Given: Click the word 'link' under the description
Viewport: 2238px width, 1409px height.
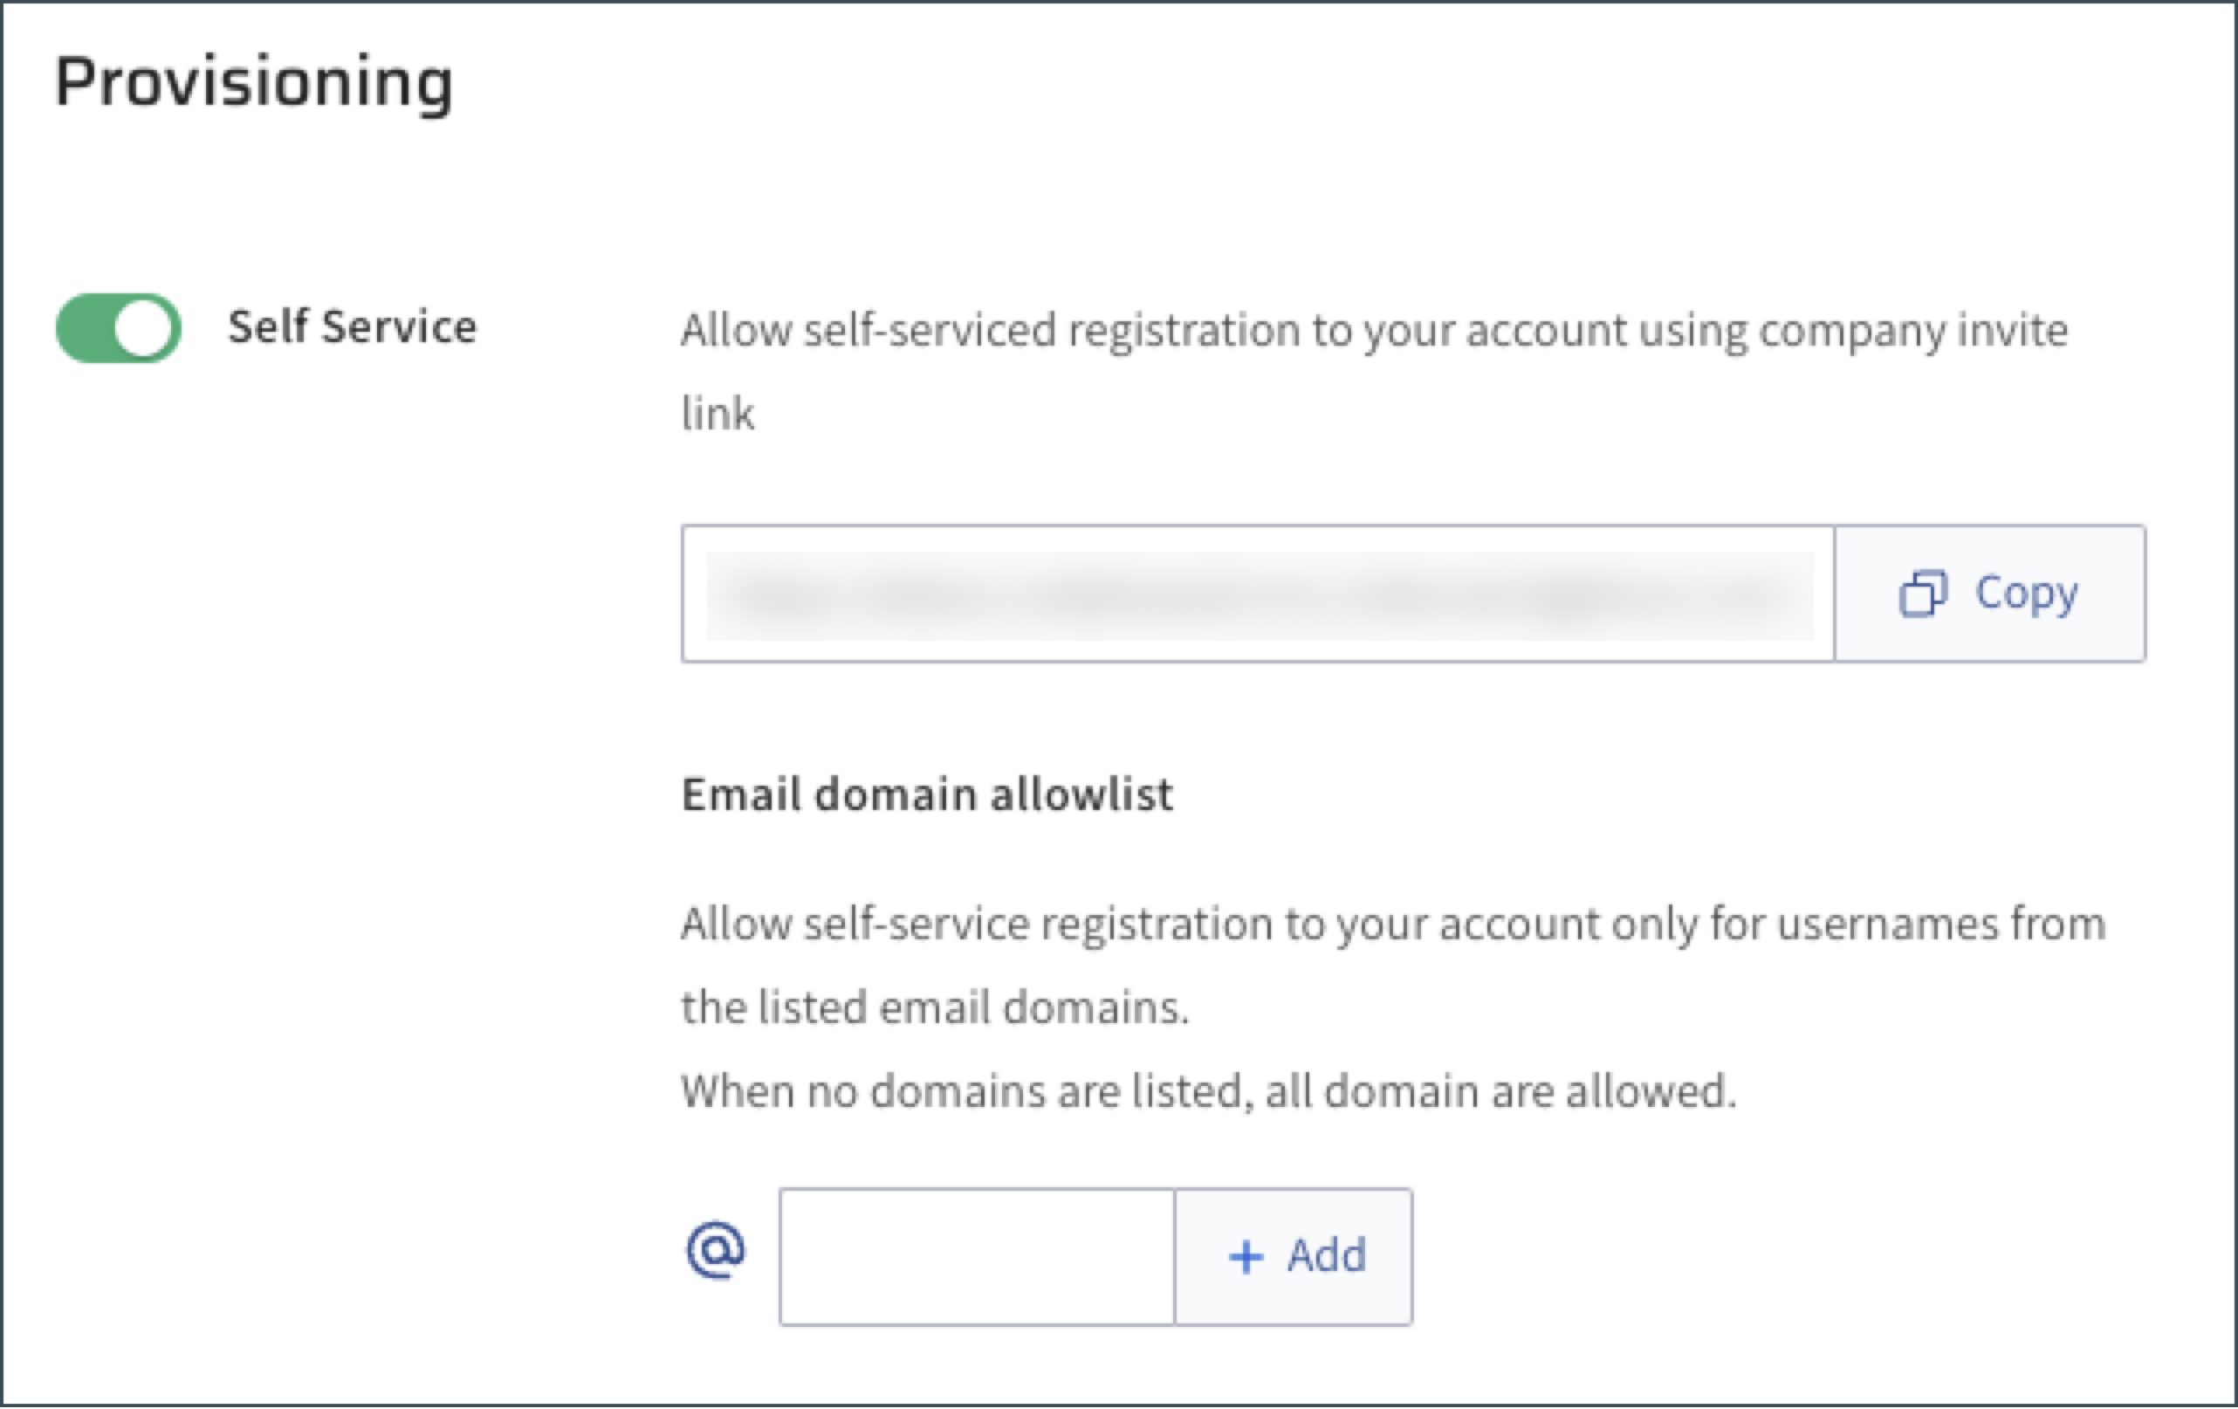Looking at the screenshot, I should (x=717, y=415).
